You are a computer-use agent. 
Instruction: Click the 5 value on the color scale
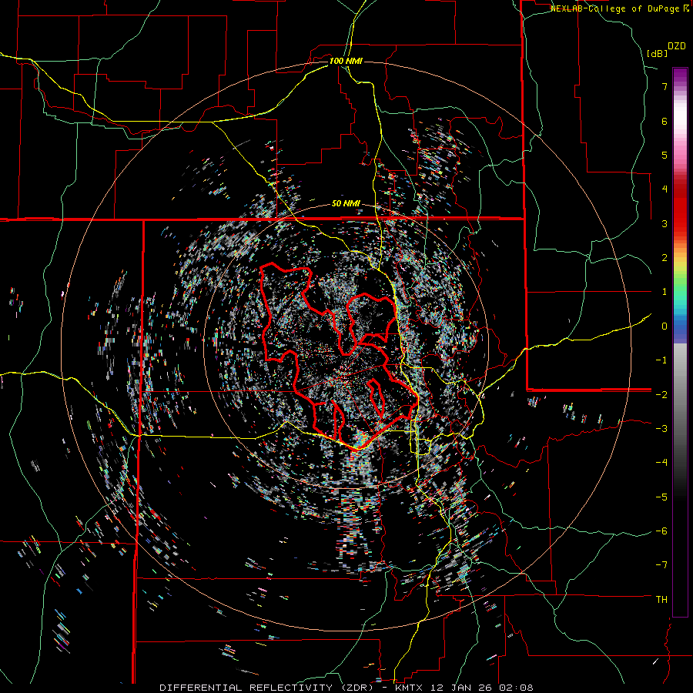click(x=665, y=155)
